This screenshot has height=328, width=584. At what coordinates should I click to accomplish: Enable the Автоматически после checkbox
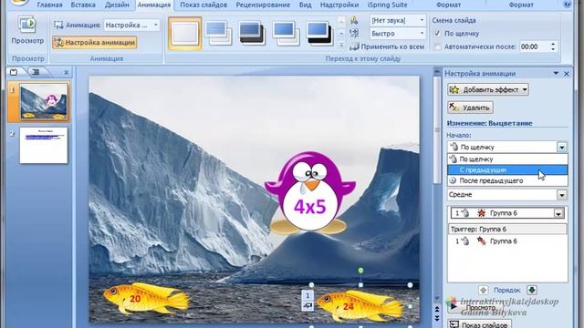click(437, 46)
